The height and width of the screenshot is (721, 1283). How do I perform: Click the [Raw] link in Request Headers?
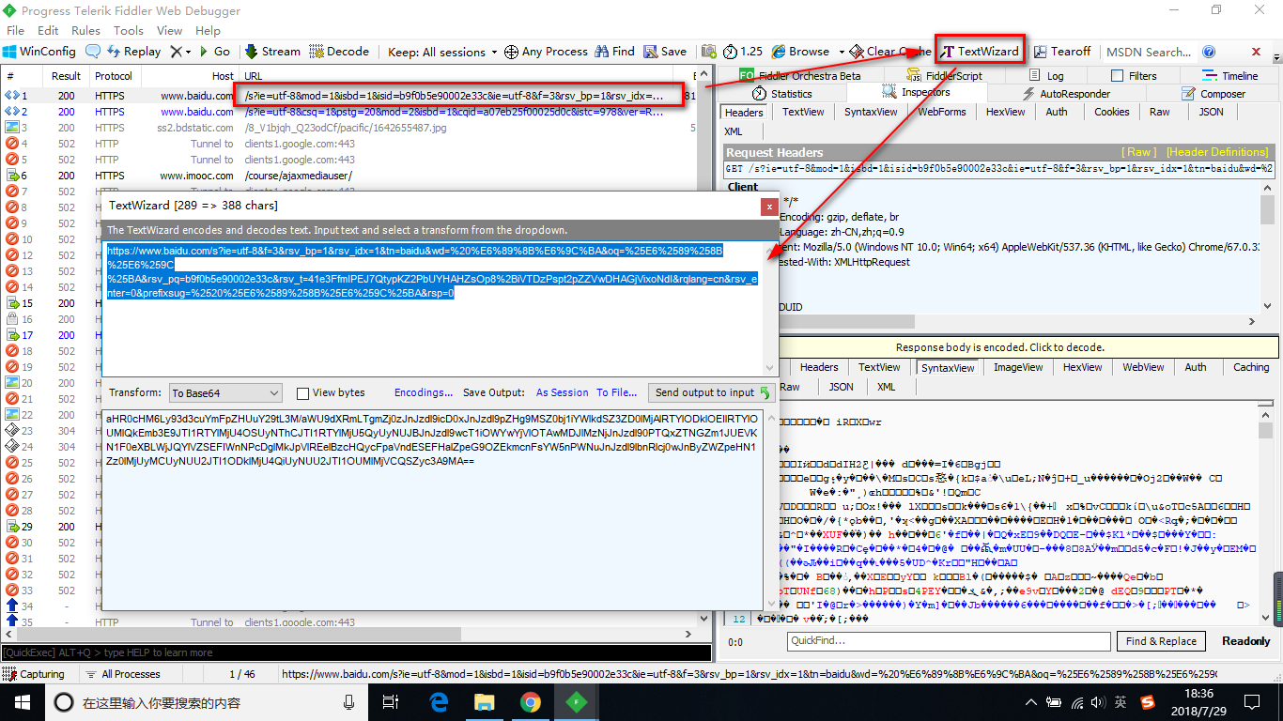(x=1139, y=152)
